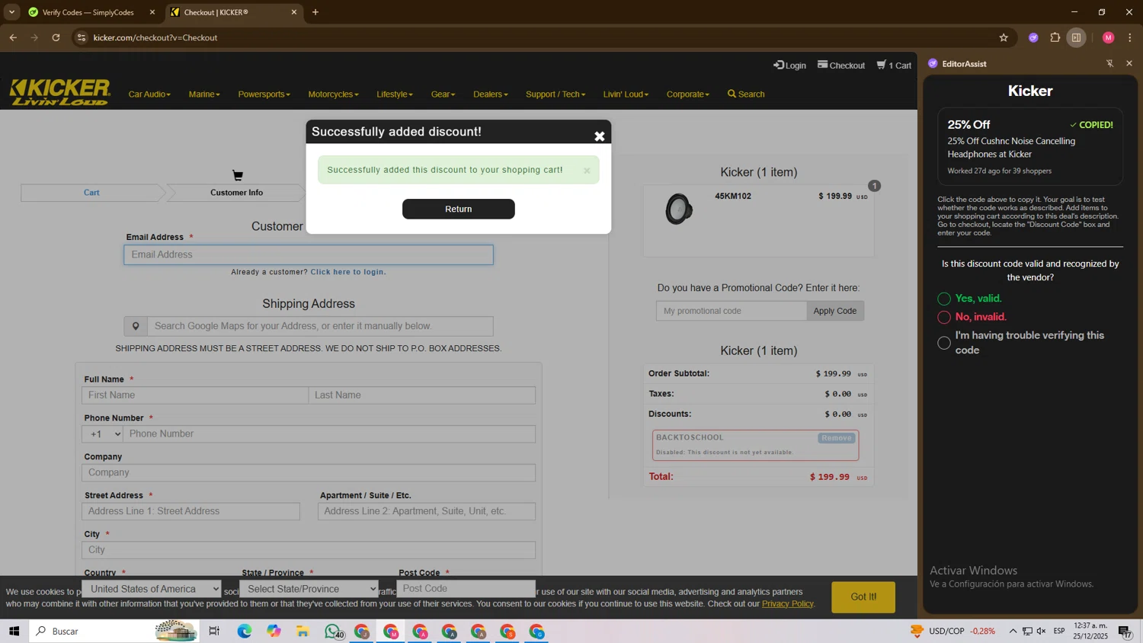Open the Kicker Livin' Loud logo homepage
1143x643 pixels.
[x=60, y=92]
